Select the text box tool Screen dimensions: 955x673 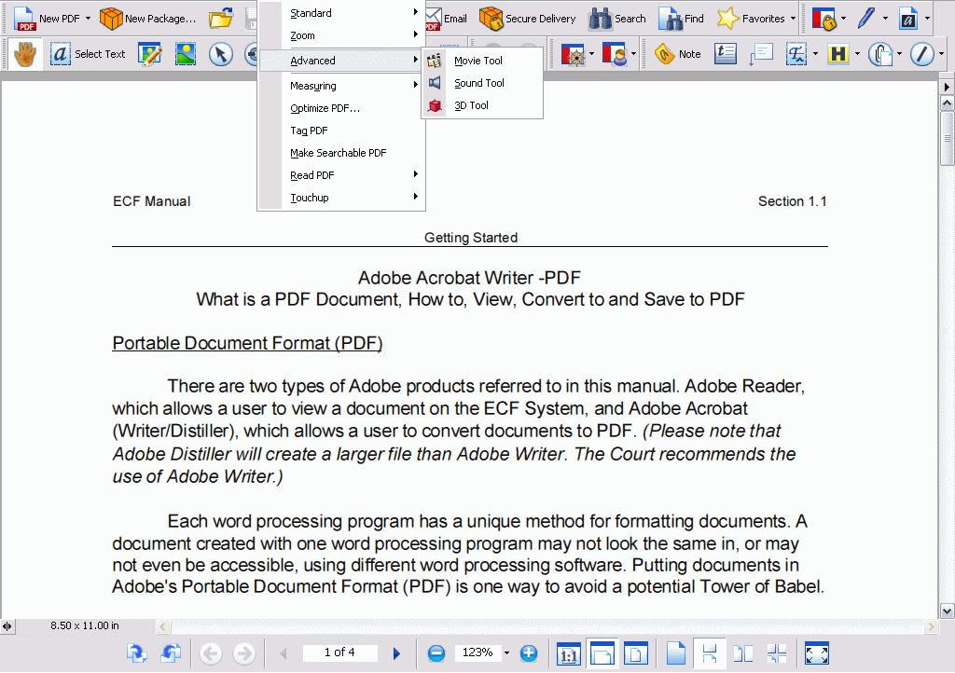pyautogui.click(x=725, y=54)
